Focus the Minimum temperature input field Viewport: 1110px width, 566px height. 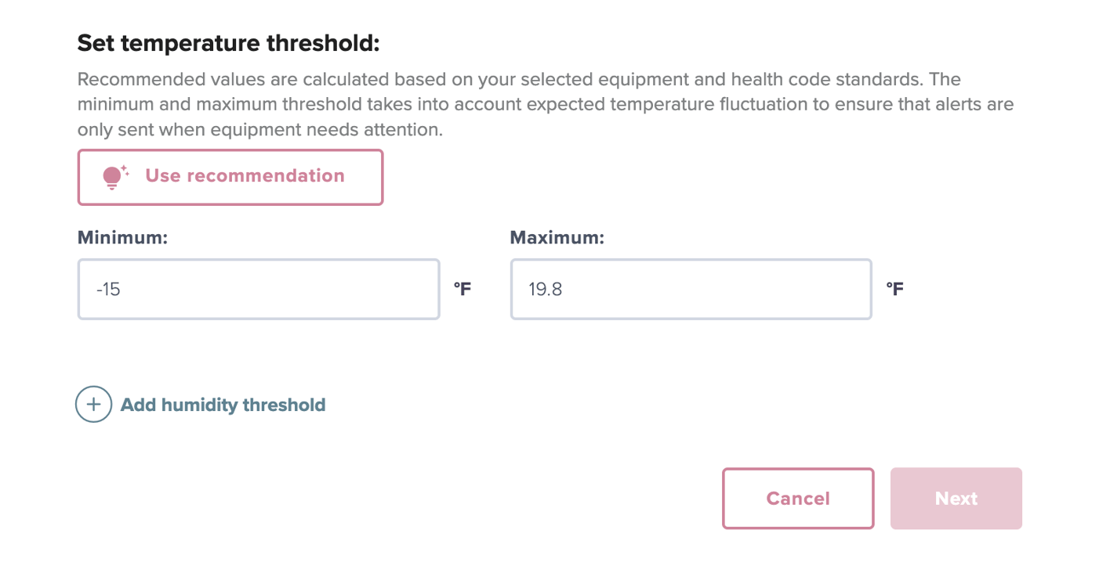259,290
